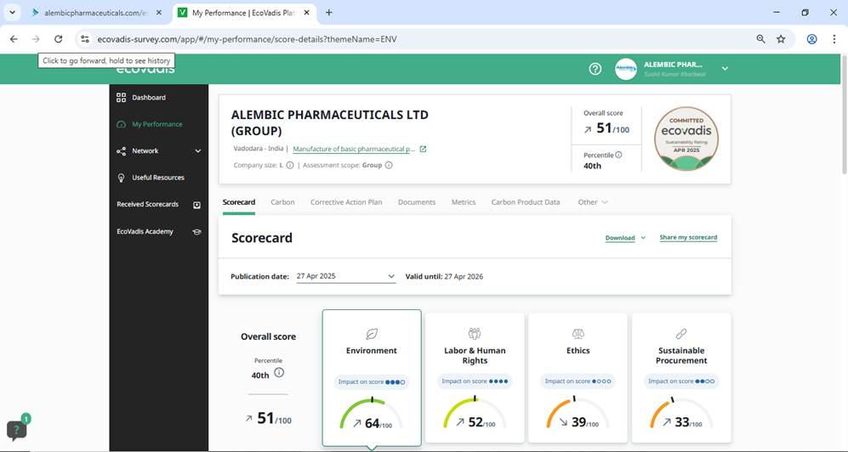Open EcoVadis Academy graduation cap icon

coord(197,232)
